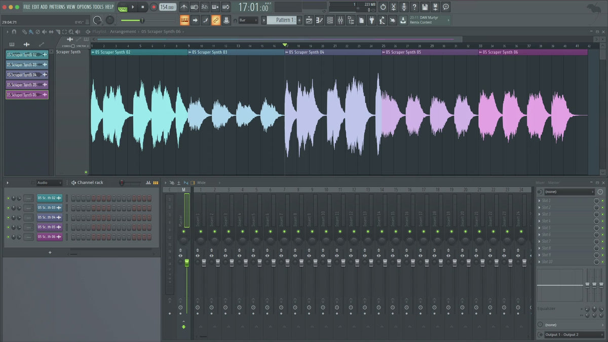Click the save project floppy icon

click(x=425, y=7)
